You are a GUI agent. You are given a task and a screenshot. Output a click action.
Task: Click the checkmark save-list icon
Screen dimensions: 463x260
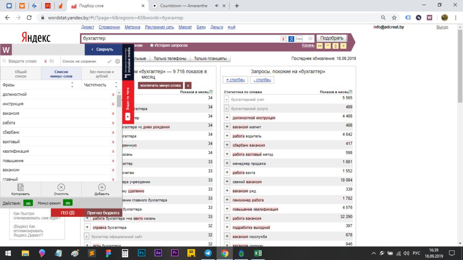pos(109,61)
